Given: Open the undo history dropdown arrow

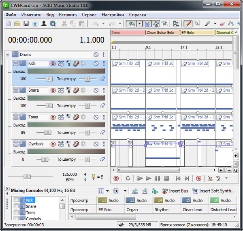Looking at the screenshot, I should coord(103,24).
